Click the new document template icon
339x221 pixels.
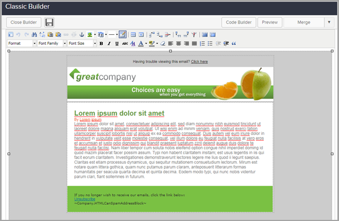click(10, 35)
